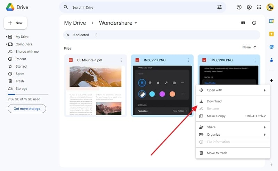Select the IMG_2917.PNG thumbnail preview
The image size is (278, 171).
pos(162,91)
